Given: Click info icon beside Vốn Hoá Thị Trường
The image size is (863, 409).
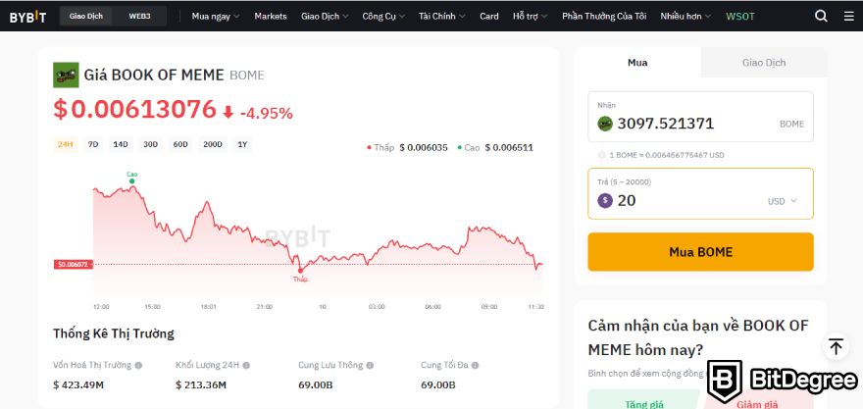Looking at the screenshot, I should tap(138, 365).
